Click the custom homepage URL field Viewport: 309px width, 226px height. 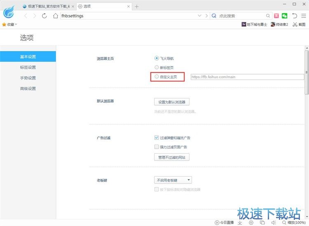pyautogui.click(x=247, y=77)
